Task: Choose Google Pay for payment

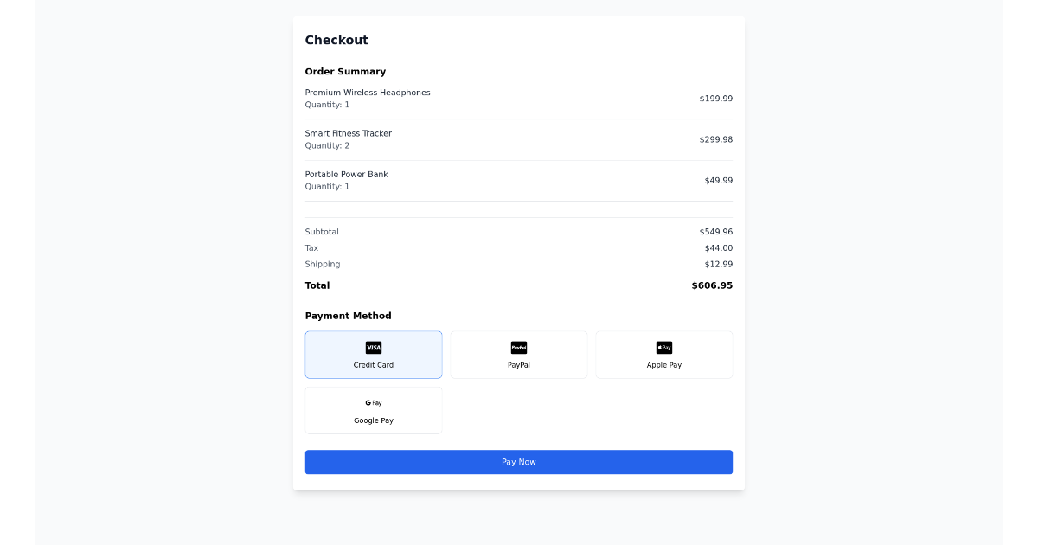Action: point(373,410)
